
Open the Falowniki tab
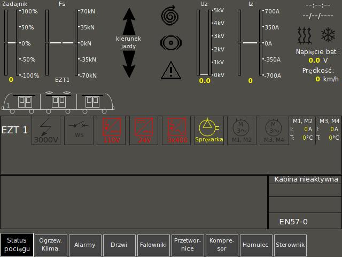[x=153, y=245]
